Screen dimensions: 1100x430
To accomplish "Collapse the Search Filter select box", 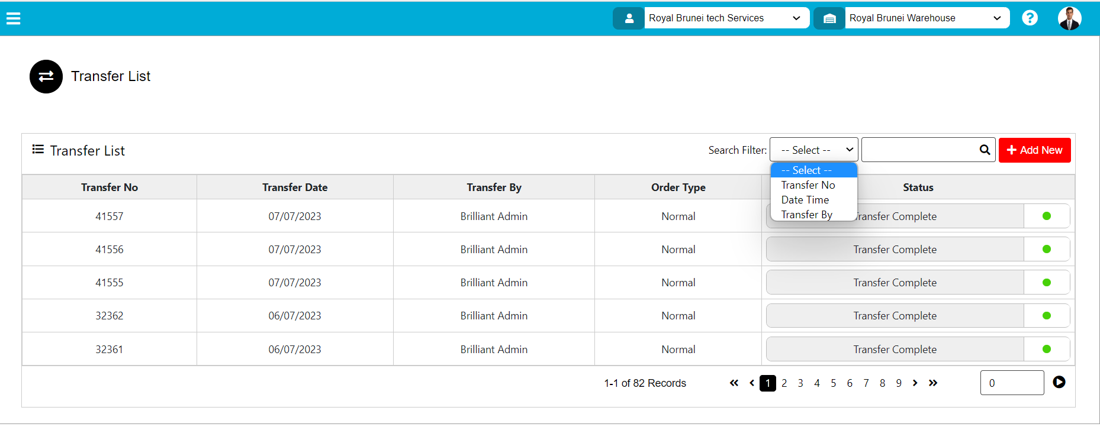I will click(x=813, y=150).
